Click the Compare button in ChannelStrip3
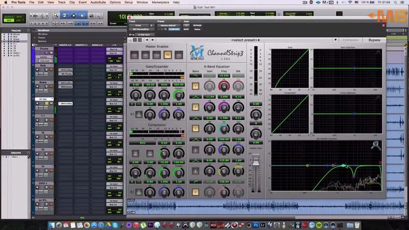 click(x=350, y=40)
